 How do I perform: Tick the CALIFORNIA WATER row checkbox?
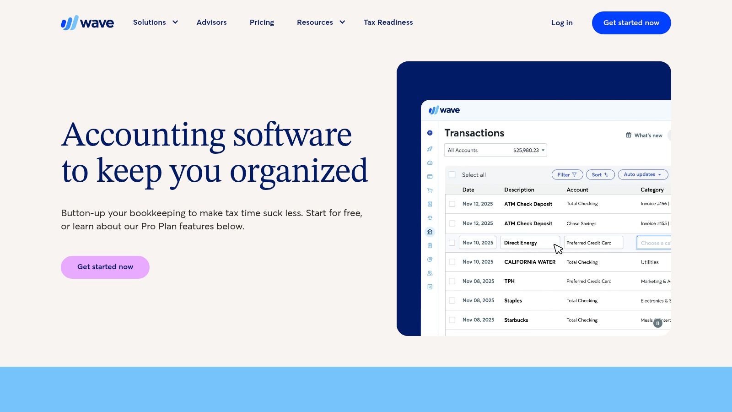pos(452,262)
